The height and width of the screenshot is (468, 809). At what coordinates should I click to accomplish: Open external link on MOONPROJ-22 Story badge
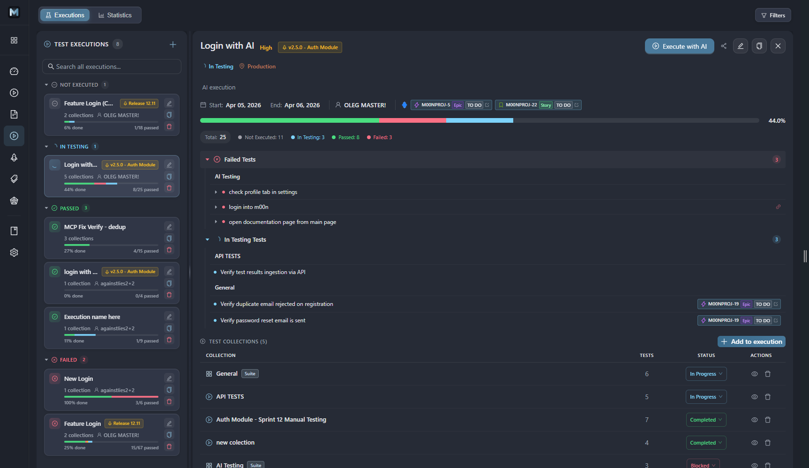click(577, 105)
